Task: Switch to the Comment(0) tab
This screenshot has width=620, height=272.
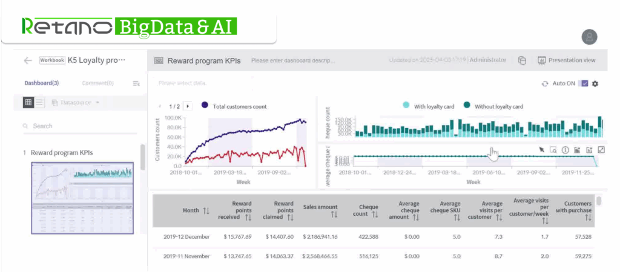Action: click(x=97, y=83)
